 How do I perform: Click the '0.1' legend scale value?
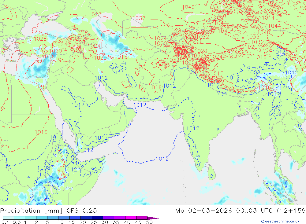point(5,222)
